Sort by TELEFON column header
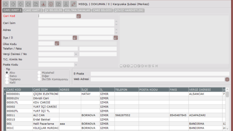The height and width of the screenshot is (131, 233). [x=127, y=90]
